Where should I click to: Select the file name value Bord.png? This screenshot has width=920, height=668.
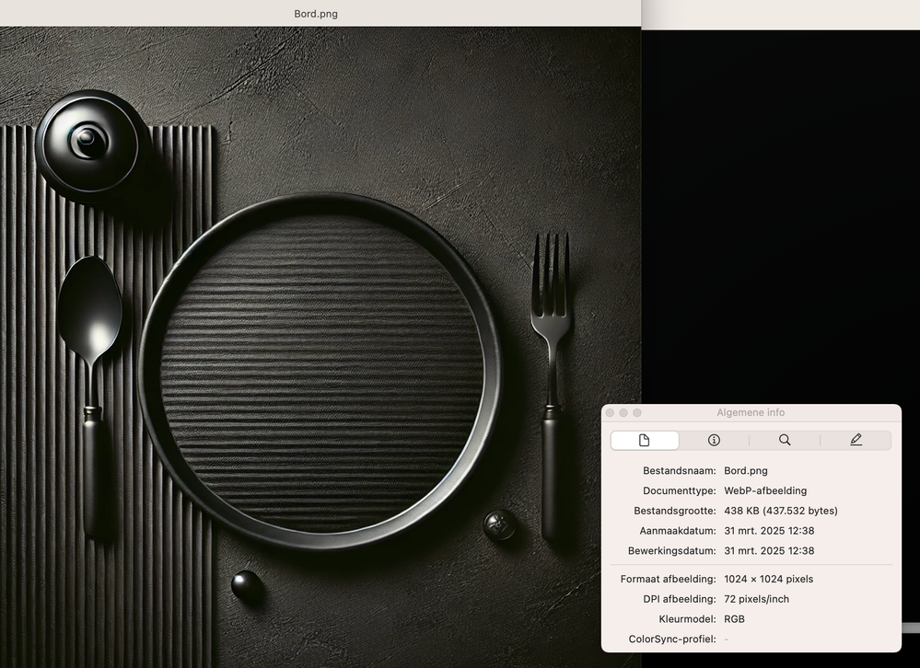(x=746, y=470)
